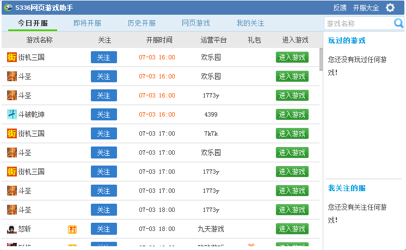The image size is (406, 250).
Task: Click 九天游戏 platform cell
Action: (211, 229)
